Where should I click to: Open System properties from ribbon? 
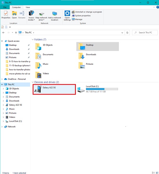coord(81,16)
